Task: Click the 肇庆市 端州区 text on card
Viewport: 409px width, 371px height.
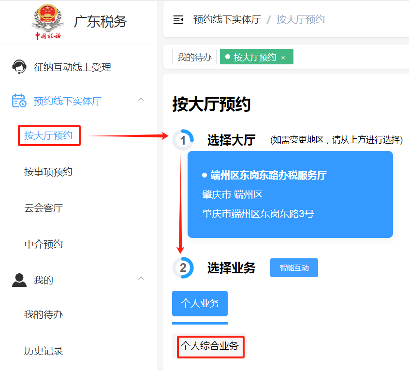Action: (x=233, y=194)
